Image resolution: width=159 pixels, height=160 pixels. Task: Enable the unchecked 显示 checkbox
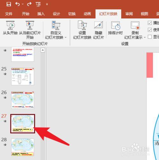[150, 37]
